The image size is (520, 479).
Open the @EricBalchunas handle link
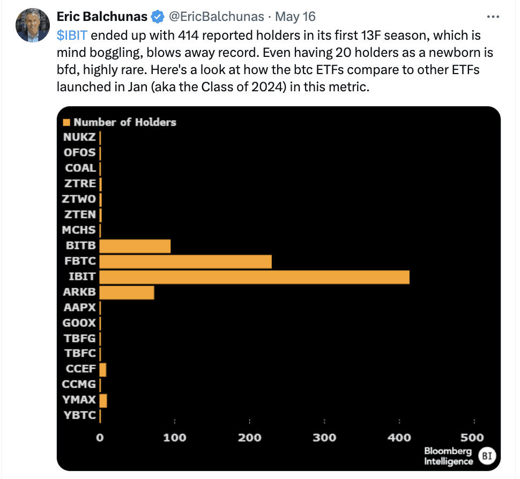click(x=216, y=17)
